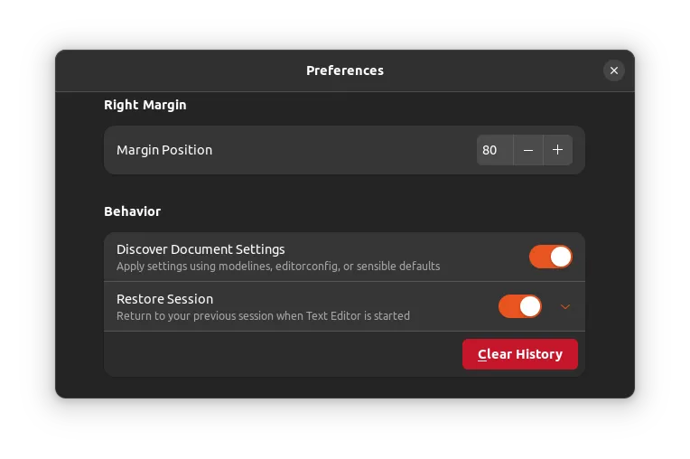This screenshot has width=690, height=459.
Task: Click the "Apply settings using modelines" description
Action: (278, 267)
